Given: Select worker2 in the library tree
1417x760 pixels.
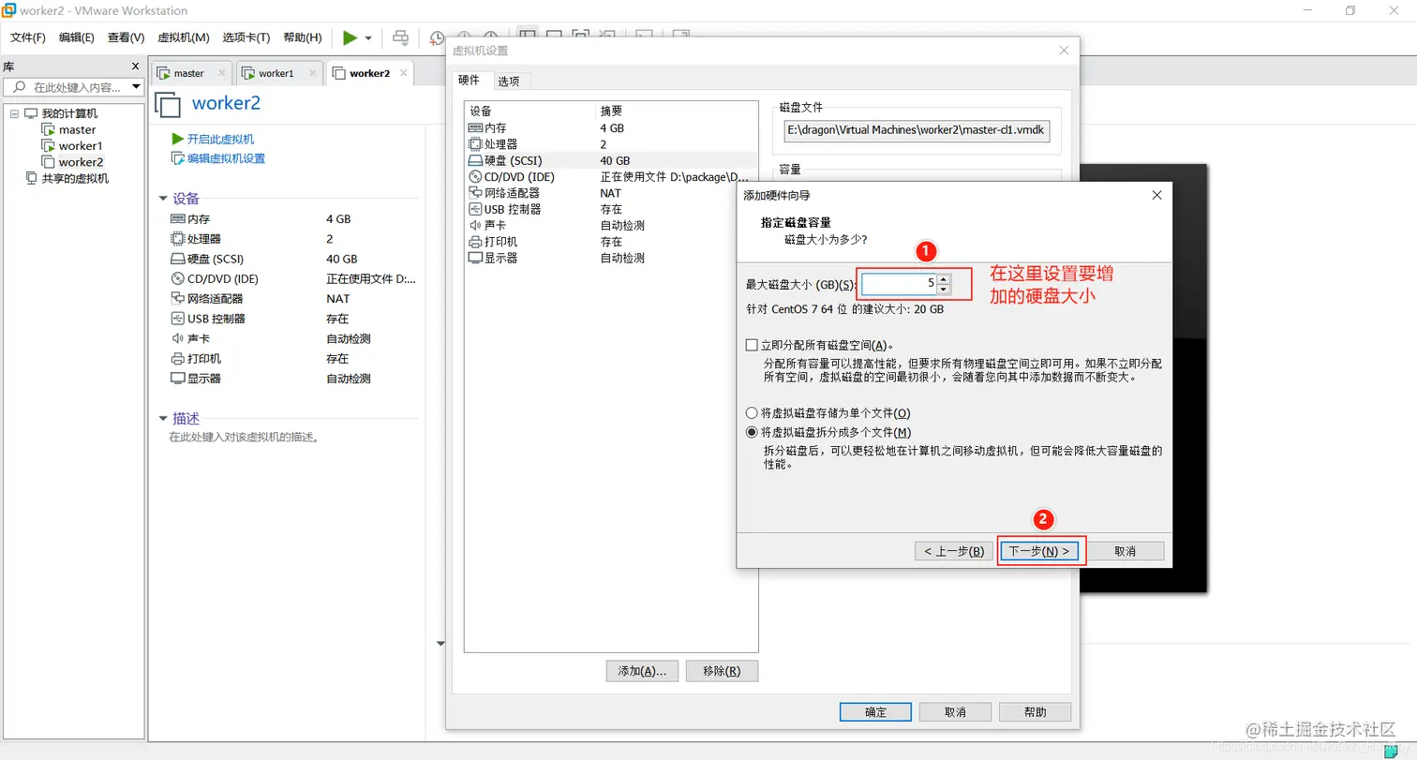Looking at the screenshot, I should pos(81,162).
